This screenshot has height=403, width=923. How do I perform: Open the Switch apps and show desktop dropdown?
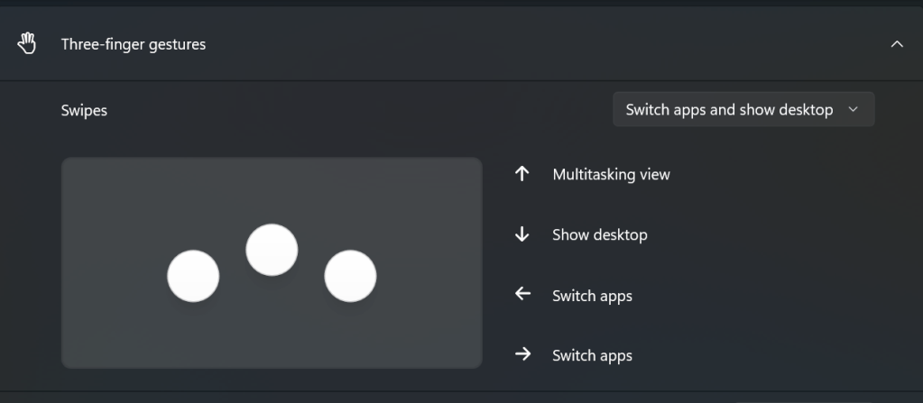[730, 110]
